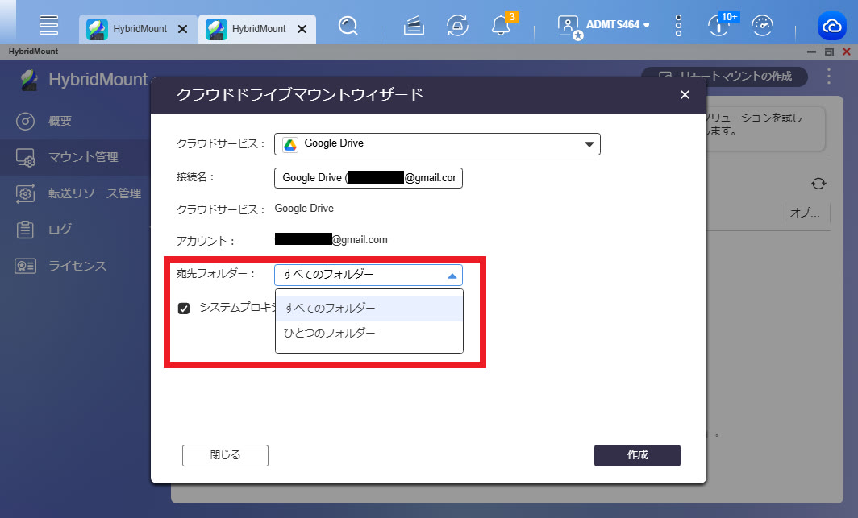Image resolution: width=858 pixels, height=518 pixels.
Task: Open the three-dot more options in top bar
Action: click(x=679, y=26)
